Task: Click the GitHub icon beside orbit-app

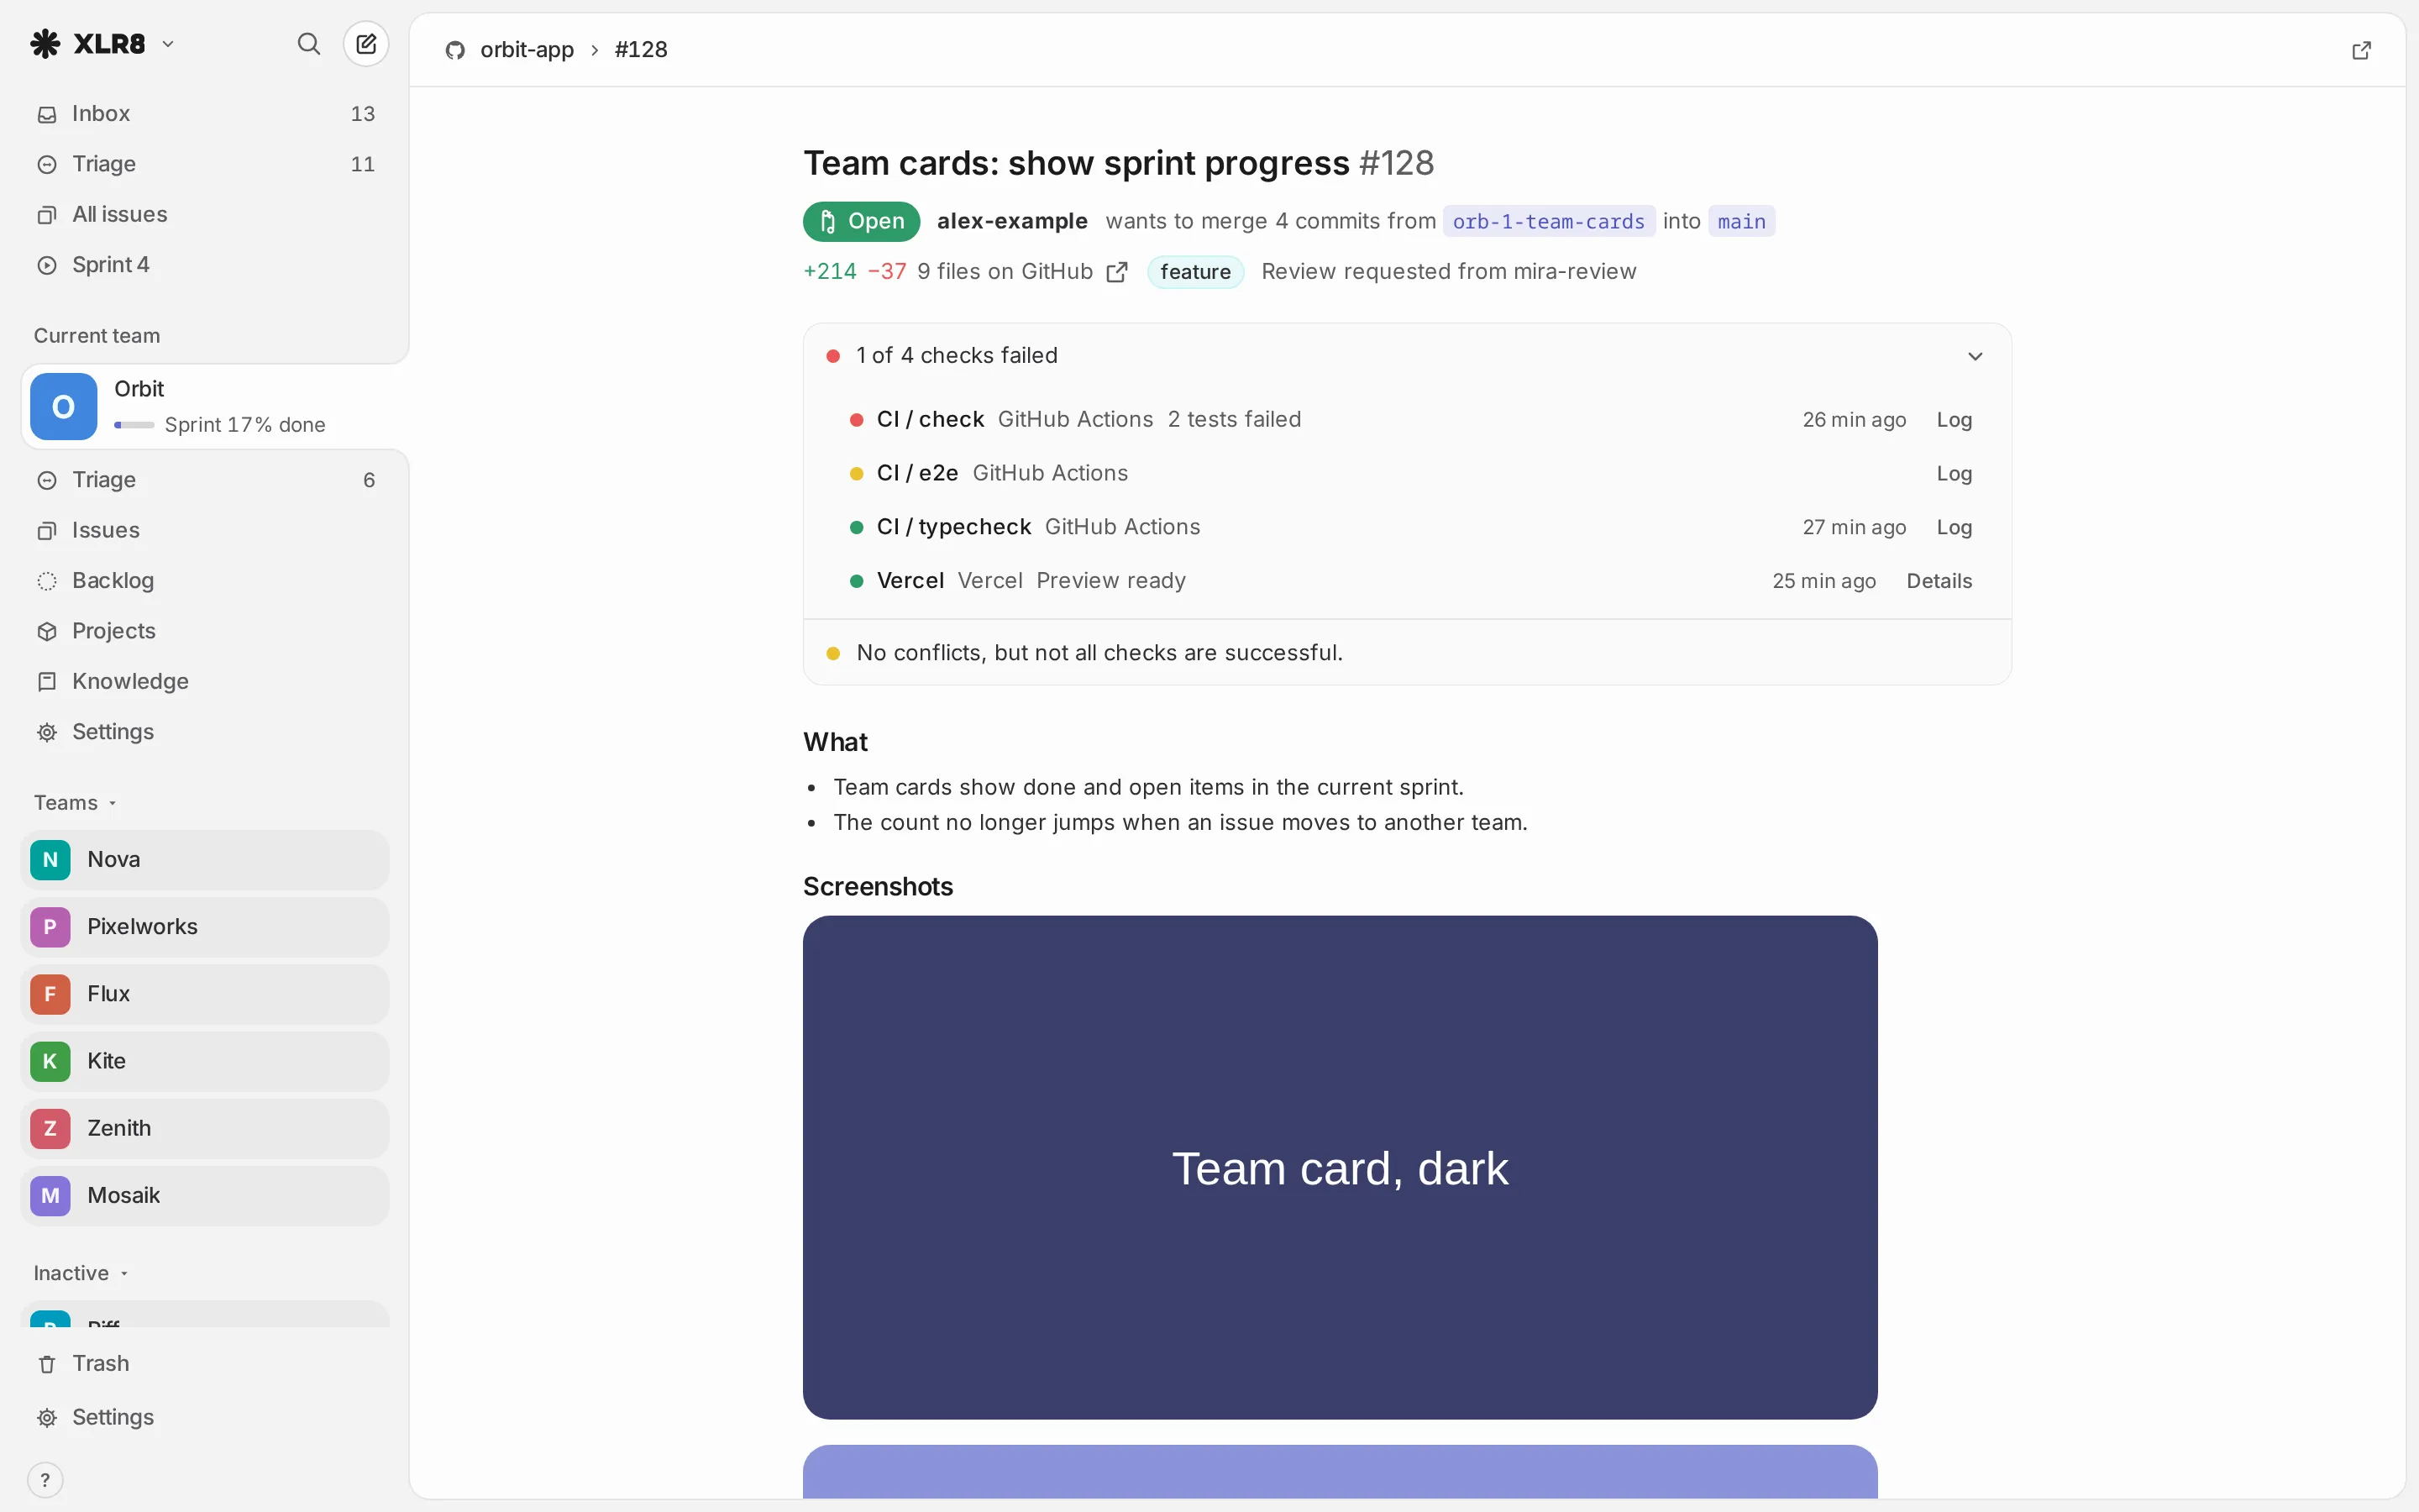Action: 456,50
